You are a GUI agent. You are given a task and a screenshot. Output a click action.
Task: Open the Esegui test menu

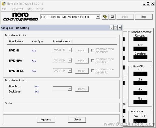point(16,9)
